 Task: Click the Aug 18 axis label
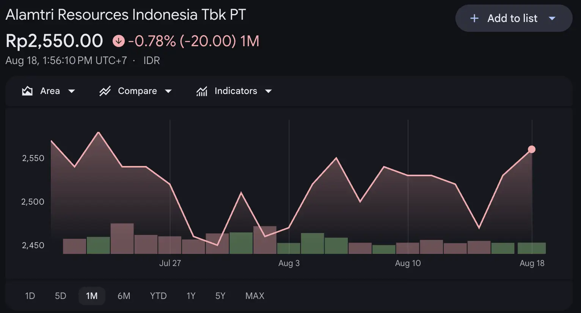tap(532, 263)
